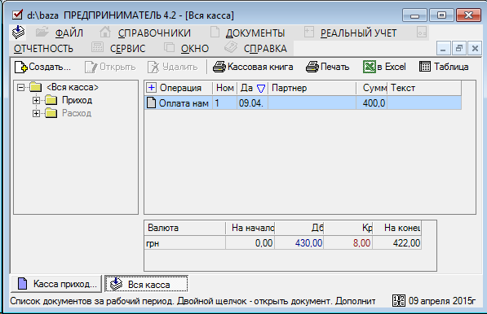Viewport: 487px width, 314px height.
Task: Open the РЕАЛЬНЫЙ УЧЕТ menu
Action: pyautogui.click(x=358, y=33)
